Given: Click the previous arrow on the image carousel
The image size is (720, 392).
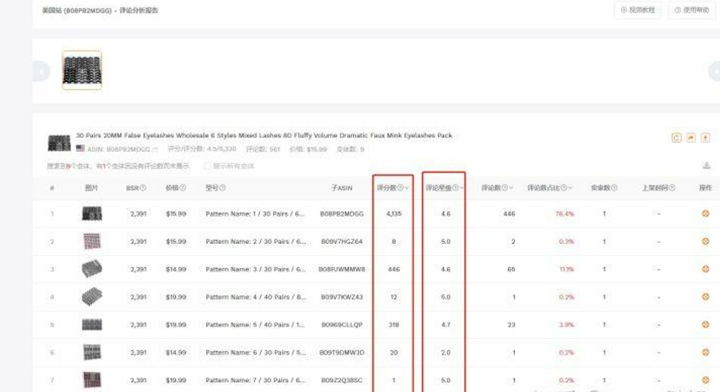Looking at the screenshot, I should [x=41, y=71].
